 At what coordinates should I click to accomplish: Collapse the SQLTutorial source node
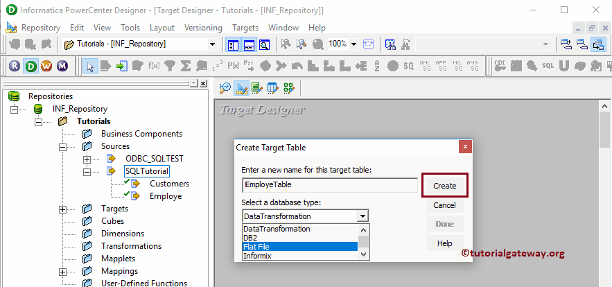pos(87,172)
